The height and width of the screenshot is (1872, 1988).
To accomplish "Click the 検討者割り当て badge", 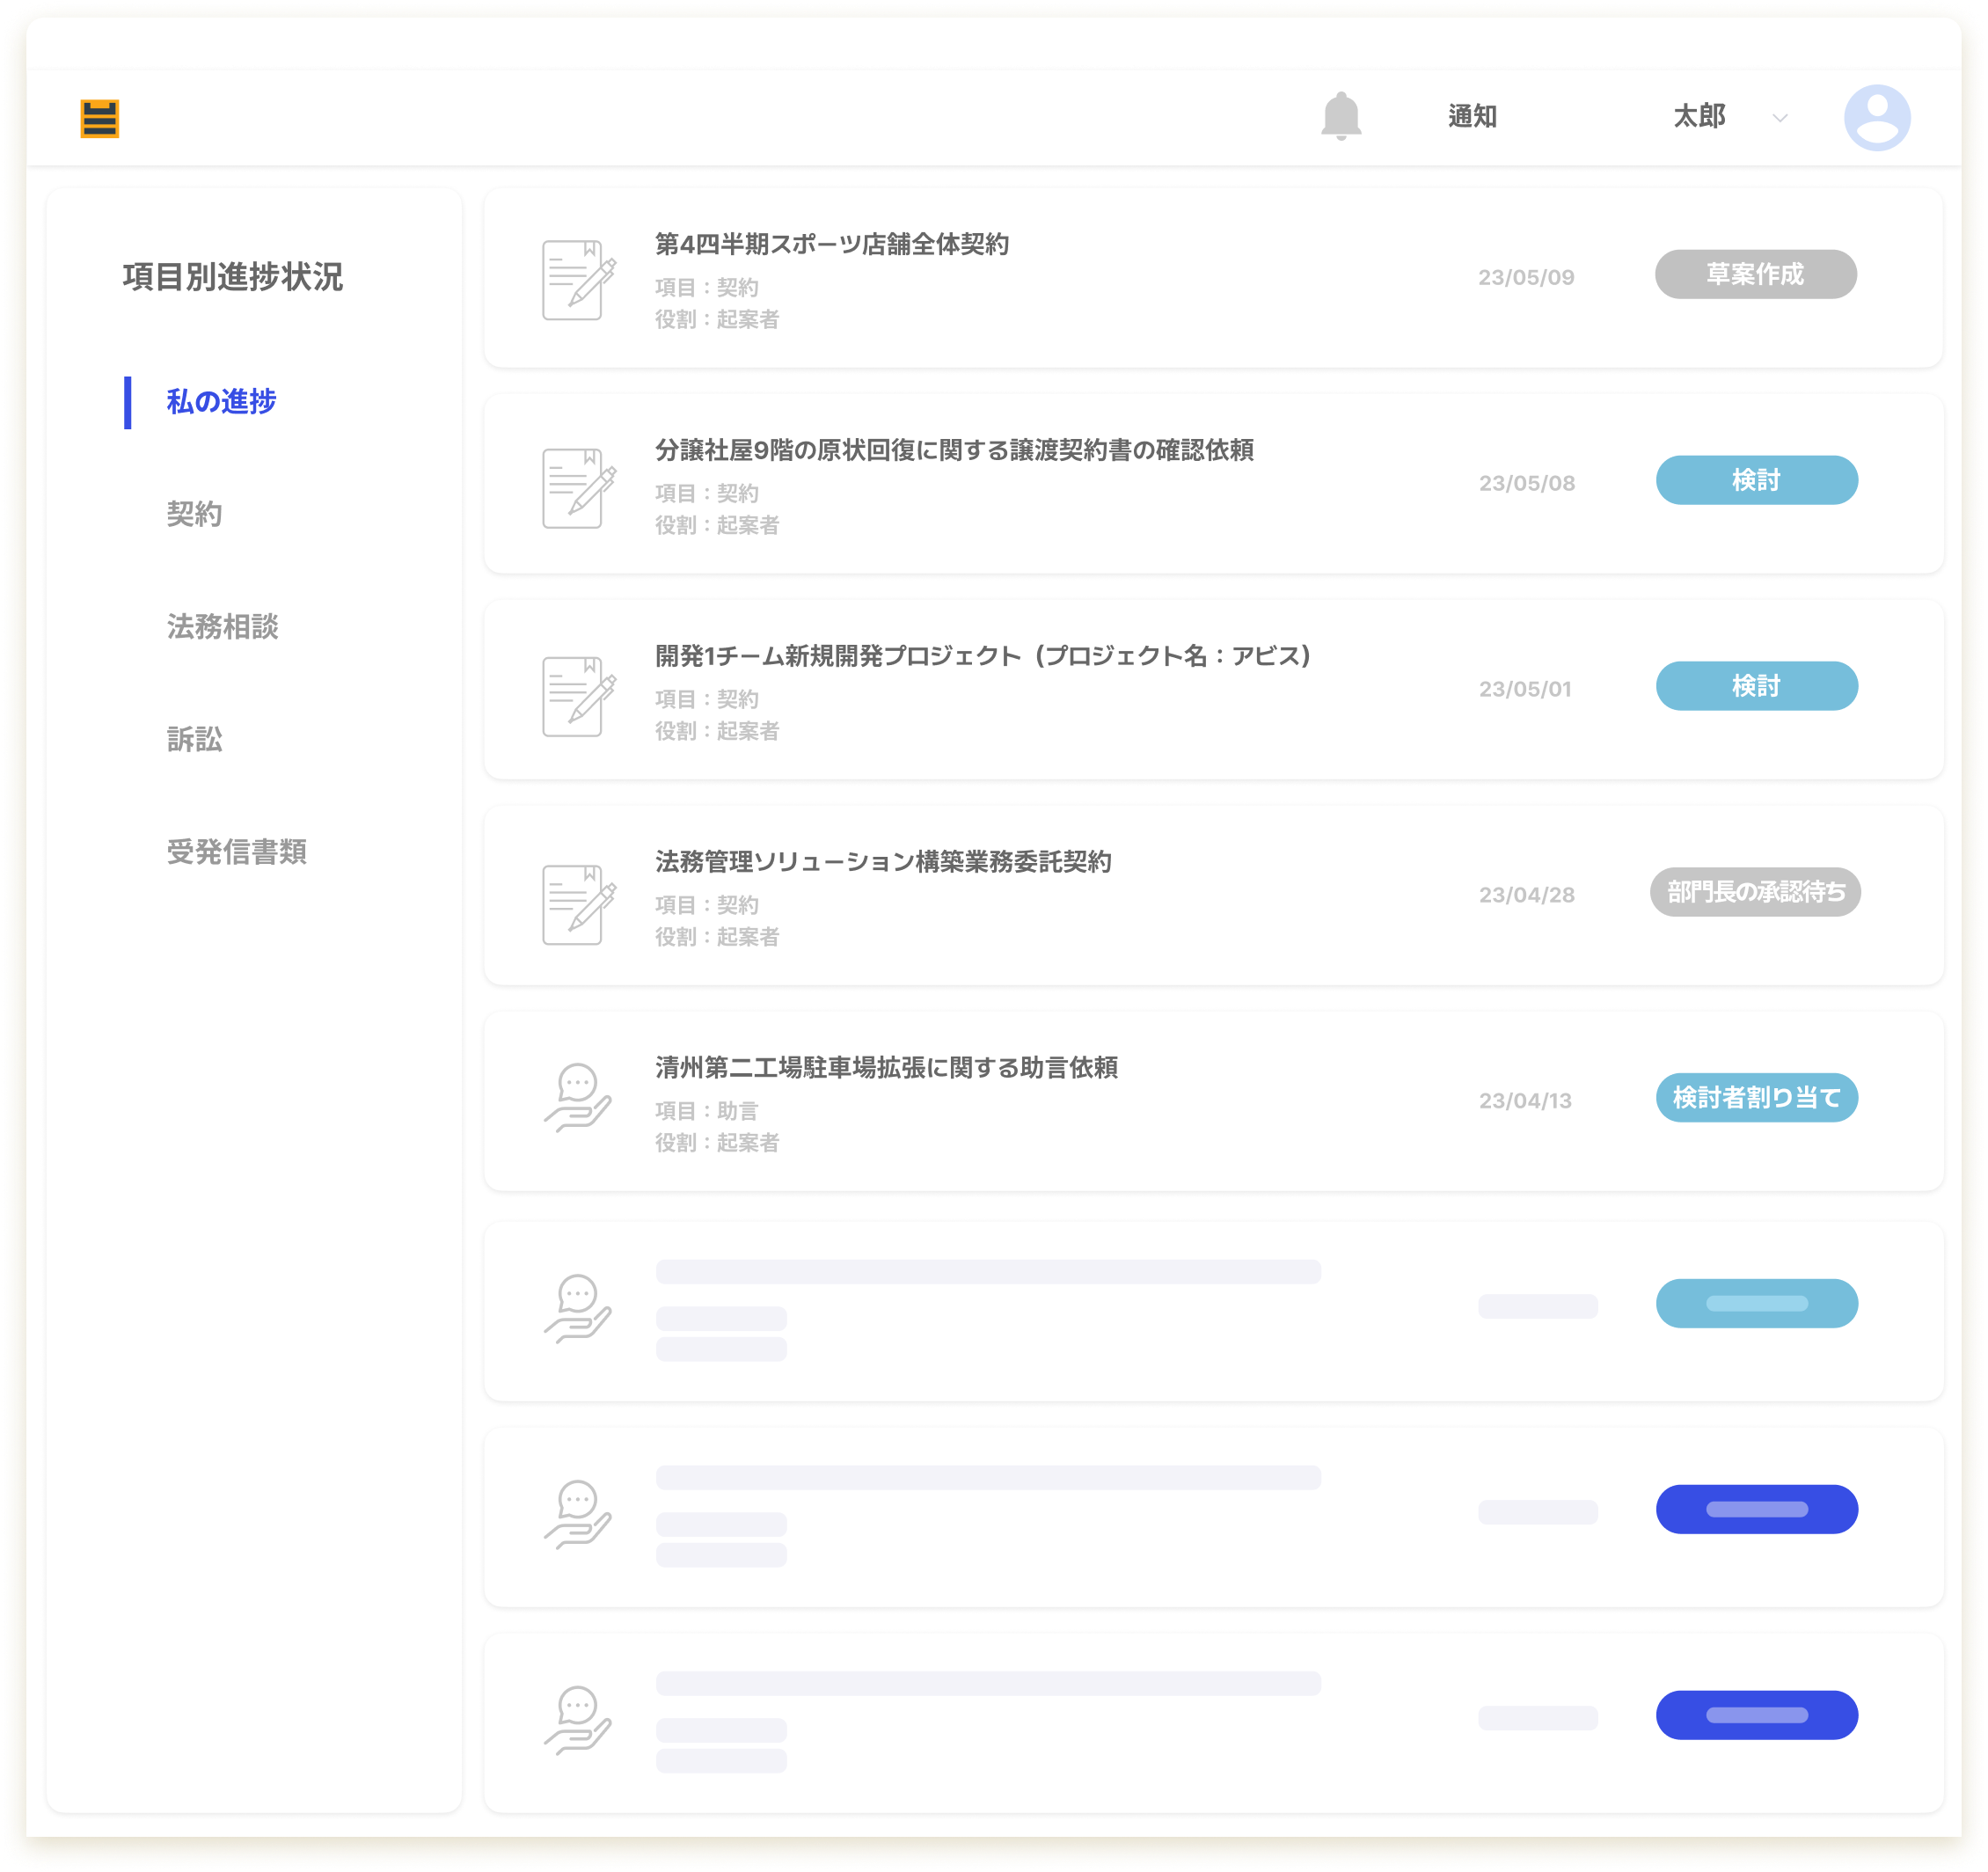I will coord(1757,1098).
